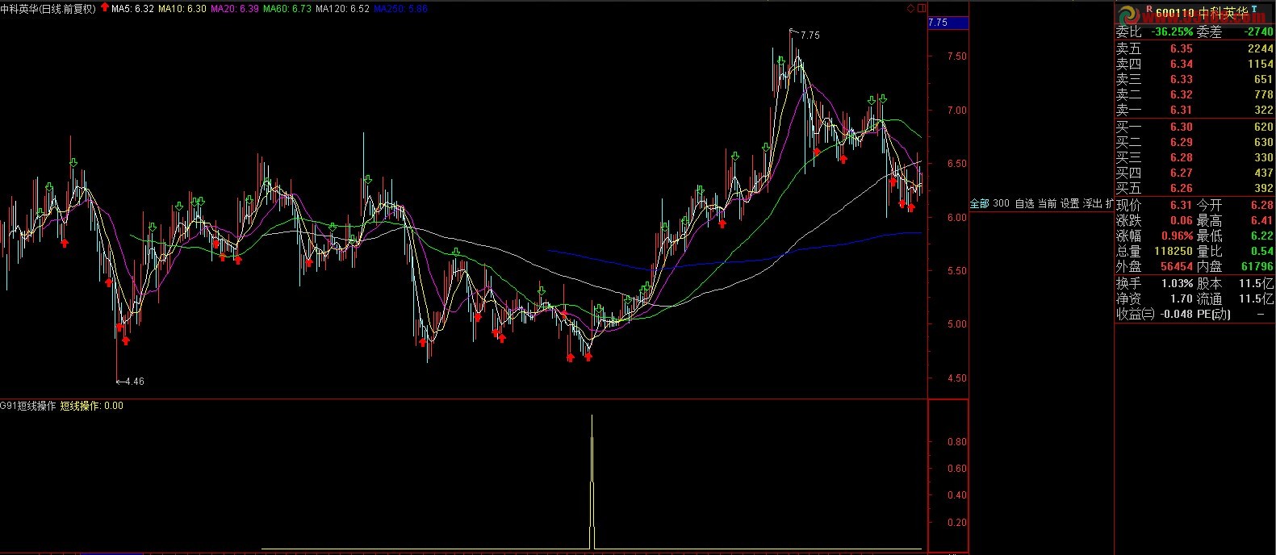
Task: Click the red diamond icon above the chart
Action: click(911, 8)
